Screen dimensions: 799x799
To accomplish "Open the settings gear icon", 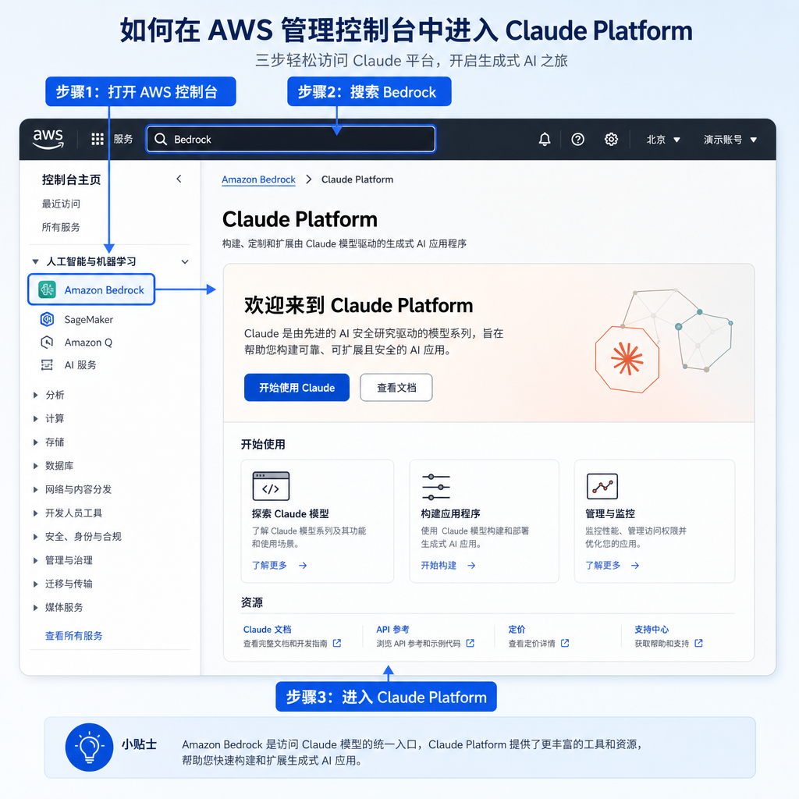I will 611,139.
